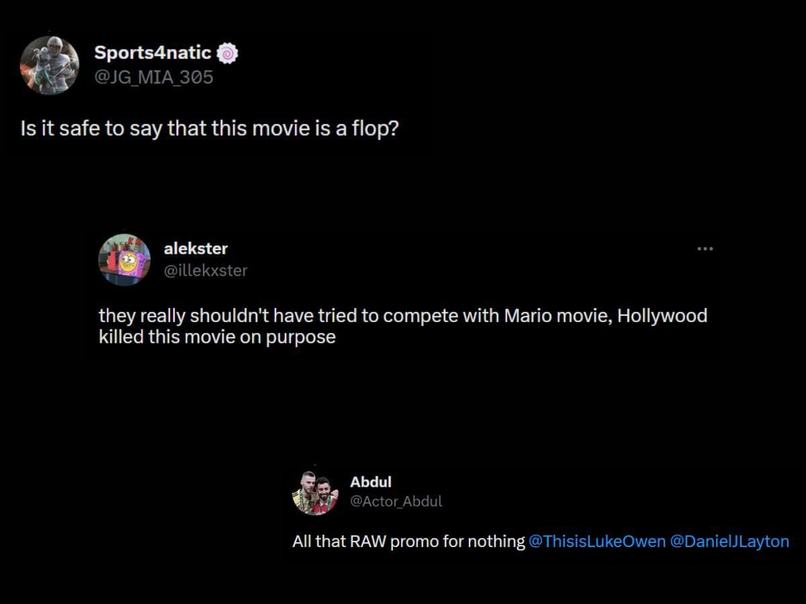Click Abdul's RAW promo tweet text
This screenshot has height=604, width=806.
(403, 541)
